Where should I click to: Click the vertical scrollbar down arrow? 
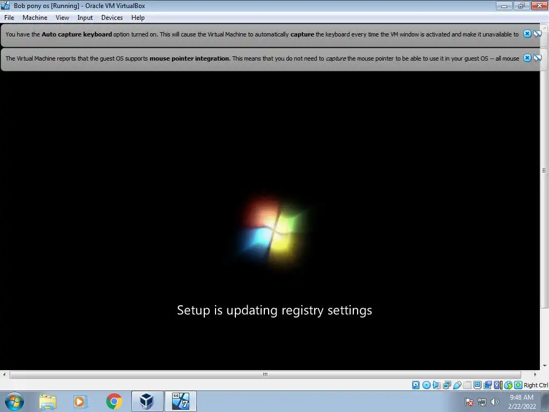pos(544,365)
